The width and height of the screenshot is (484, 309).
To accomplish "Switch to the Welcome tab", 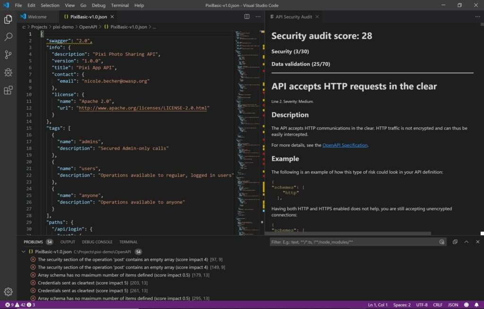I will [x=37, y=16].
